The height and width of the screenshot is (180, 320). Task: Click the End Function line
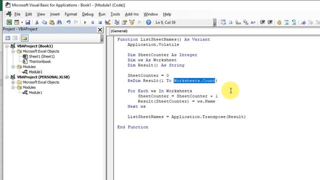[x=132, y=127]
